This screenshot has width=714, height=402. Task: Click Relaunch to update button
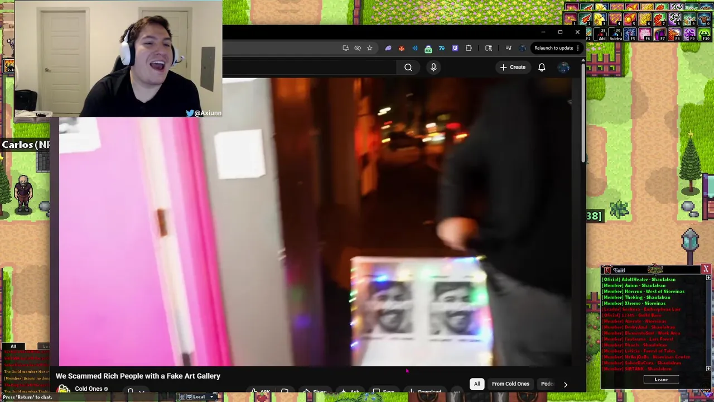click(x=554, y=48)
